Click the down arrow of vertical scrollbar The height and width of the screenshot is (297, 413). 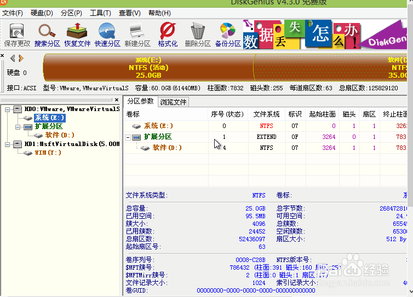click(411, 292)
